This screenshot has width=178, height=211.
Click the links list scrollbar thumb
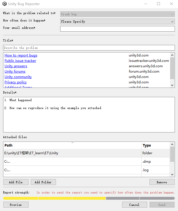172,68
